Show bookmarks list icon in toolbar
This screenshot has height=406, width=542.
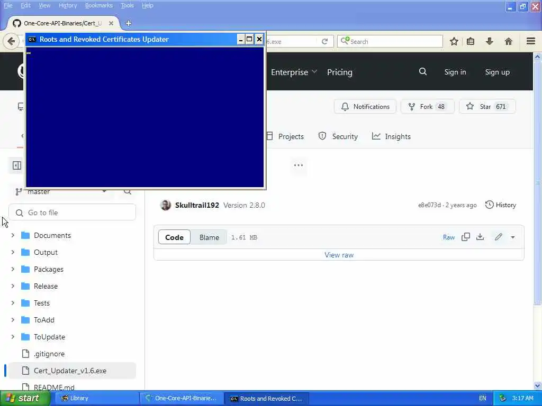471,41
